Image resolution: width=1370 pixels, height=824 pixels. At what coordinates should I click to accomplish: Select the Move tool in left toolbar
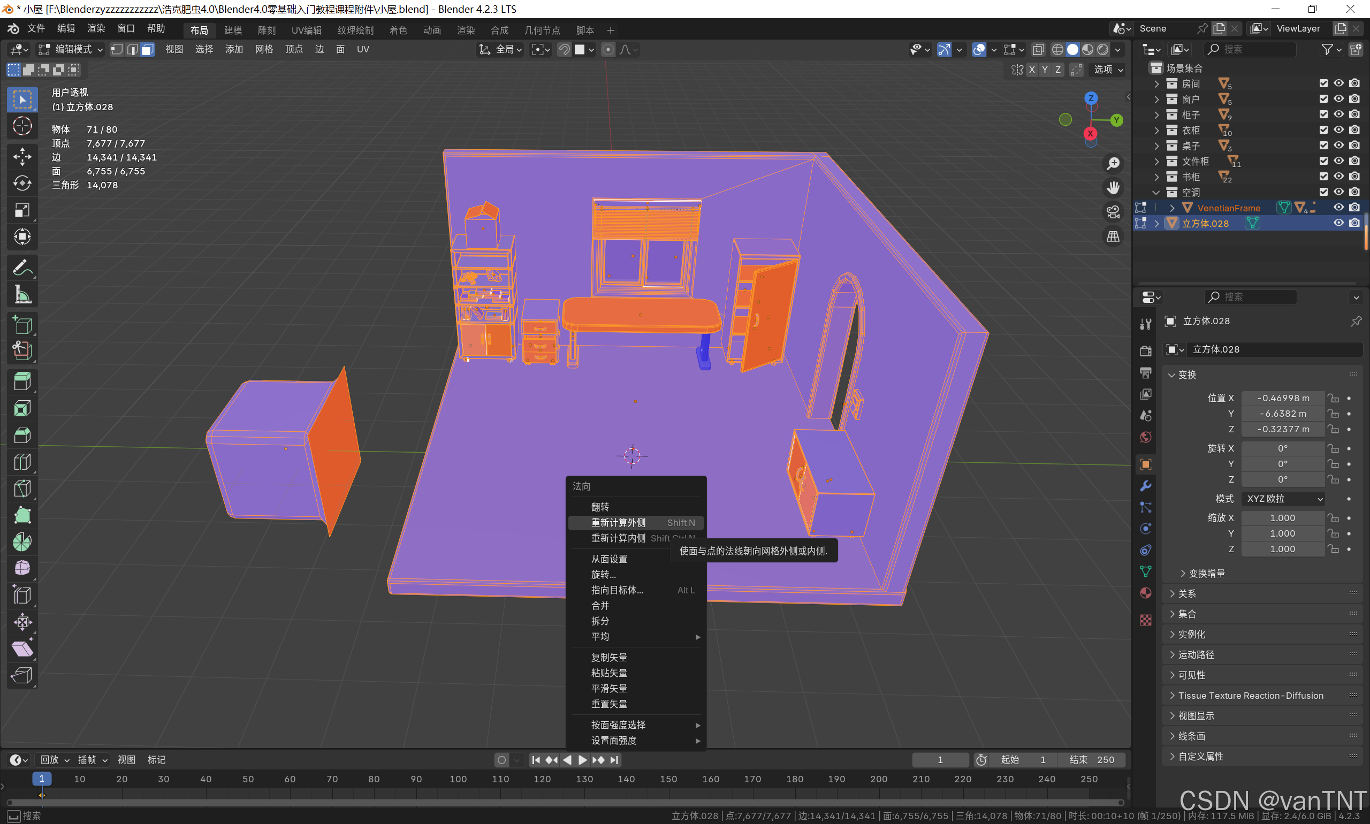tap(22, 156)
